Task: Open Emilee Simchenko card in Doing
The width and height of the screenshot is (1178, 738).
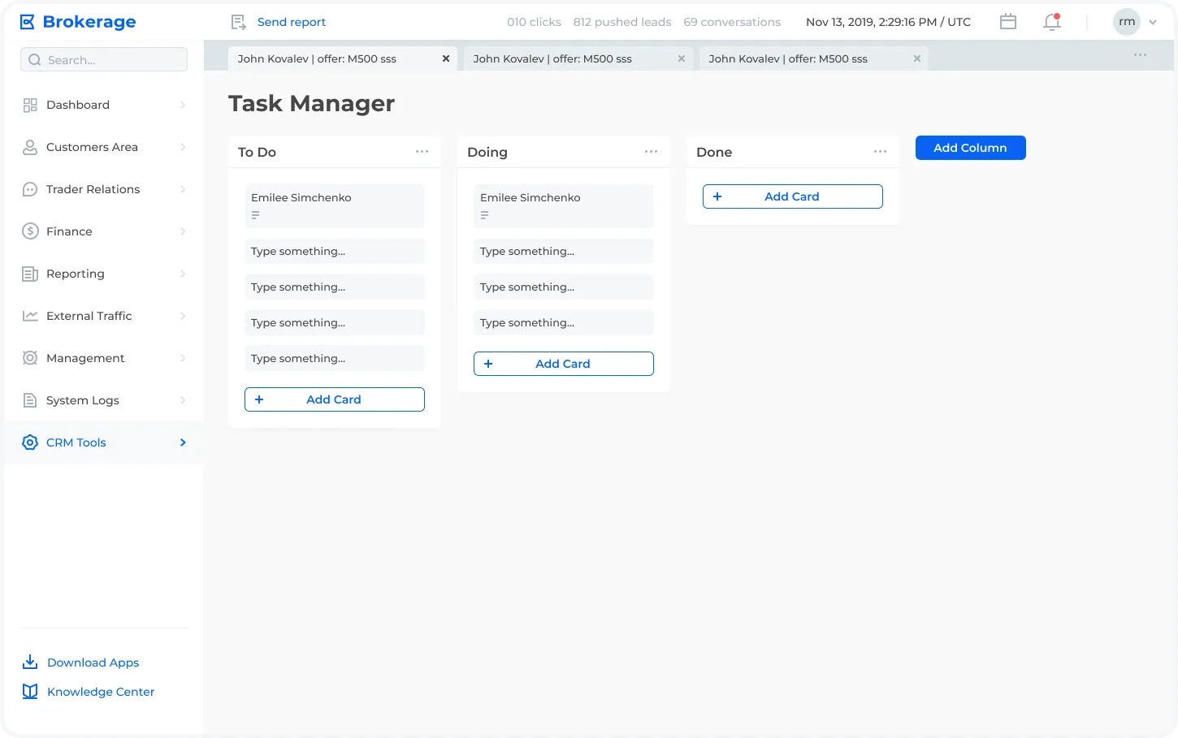Action: point(564,206)
